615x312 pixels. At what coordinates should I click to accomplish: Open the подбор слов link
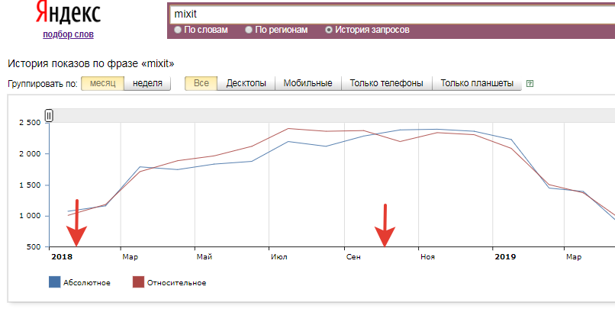[68, 34]
